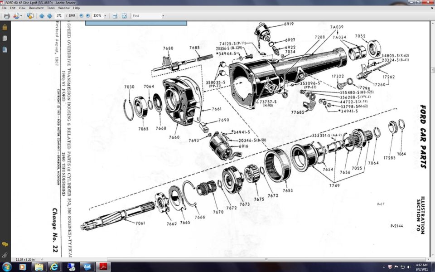Screen dimensions: 435x272
Task: Fit one full page to window icon
Action: [x=124, y=16]
